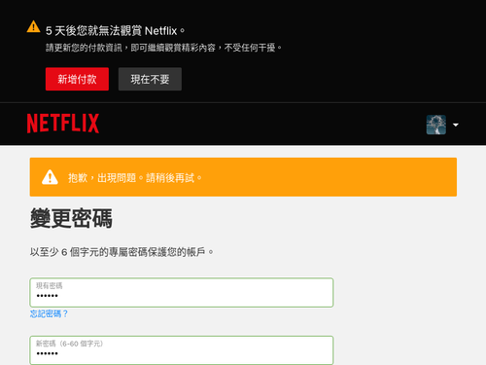The width and height of the screenshot is (486, 365).
Task: Open the profile avatar thumbnail
Action: pos(436,125)
